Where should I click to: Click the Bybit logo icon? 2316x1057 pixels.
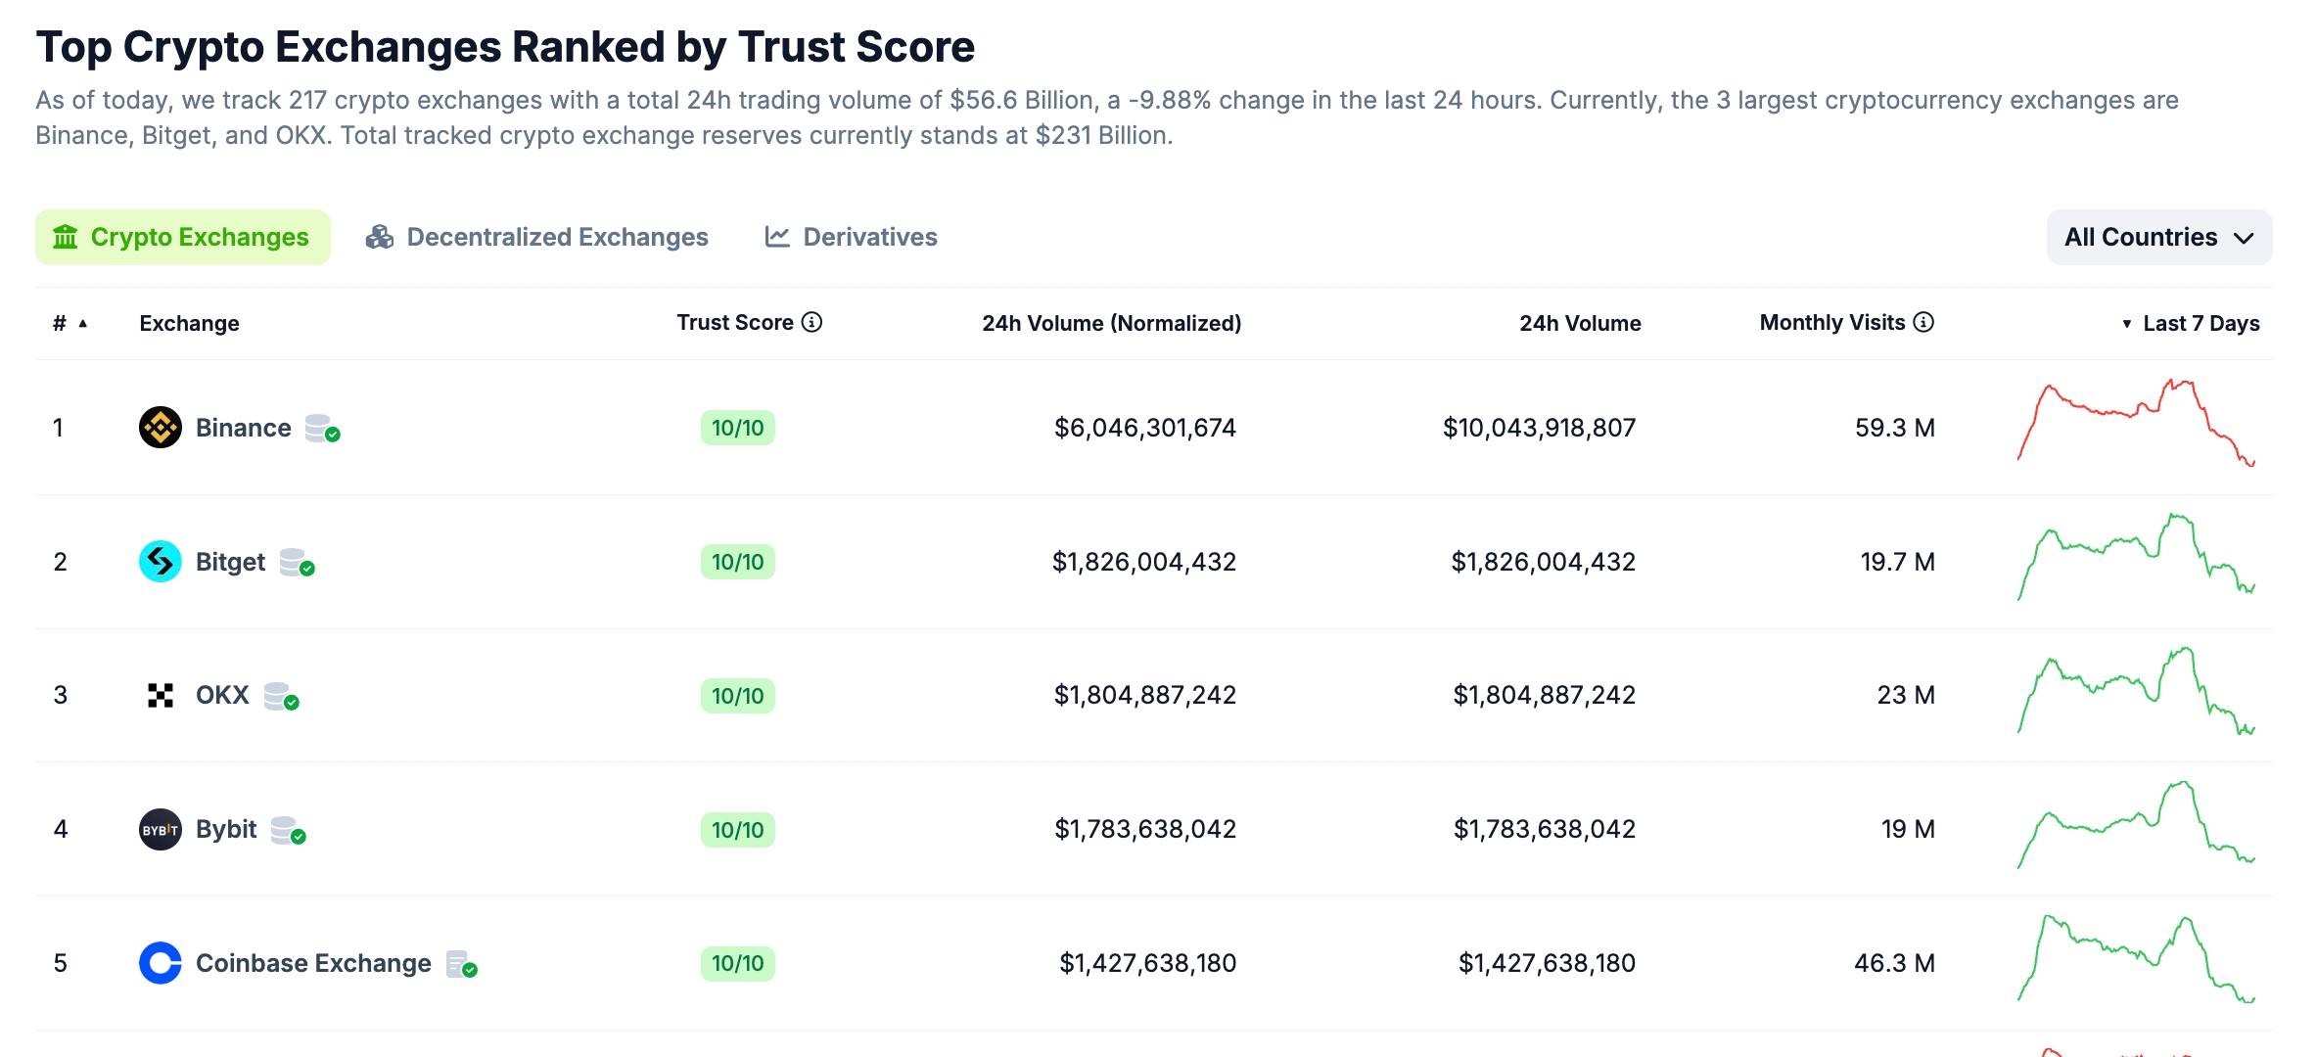tap(161, 830)
